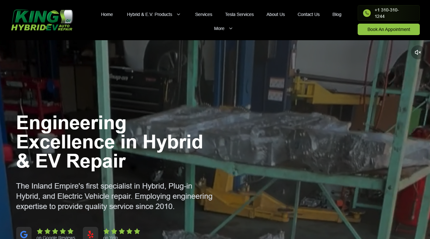Image resolution: width=430 pixels, height=239 pixels.
Task: Click the King of Hybrid EV logo
Action: pos(42,20)
